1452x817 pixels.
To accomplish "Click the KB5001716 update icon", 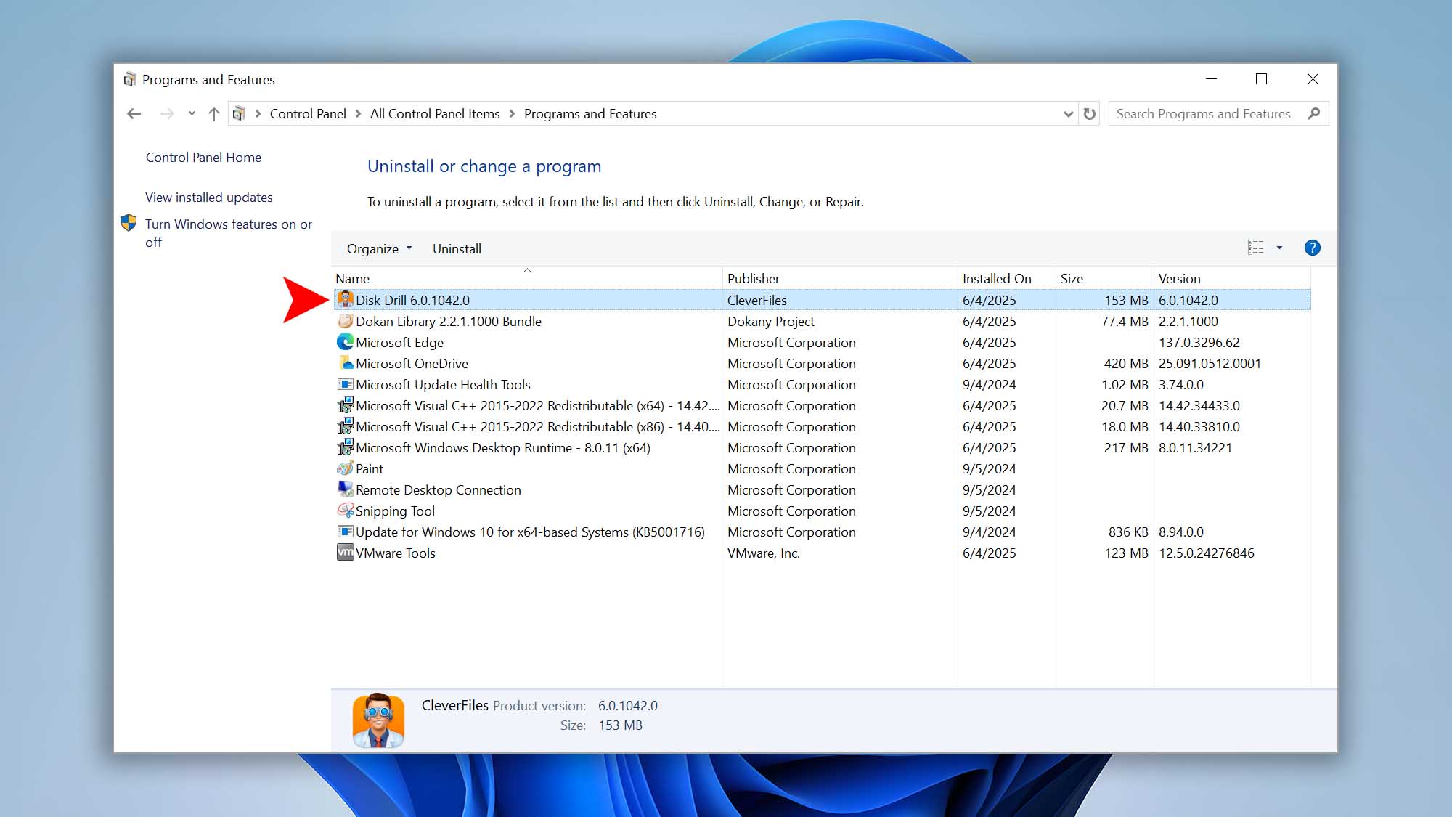I will [346, 531].
